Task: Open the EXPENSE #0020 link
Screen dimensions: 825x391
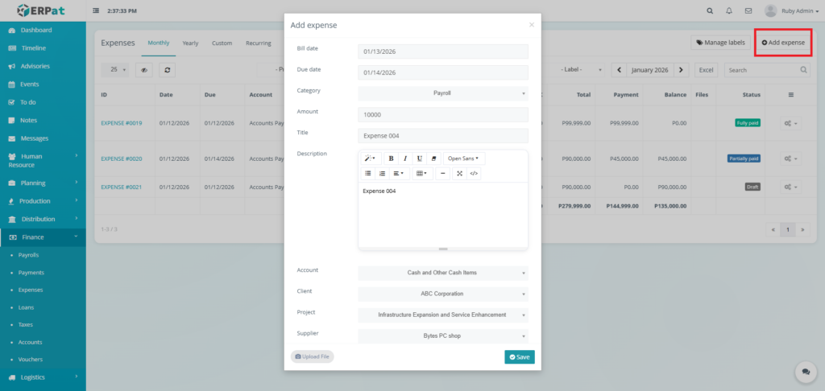Action: coord(122,158)
